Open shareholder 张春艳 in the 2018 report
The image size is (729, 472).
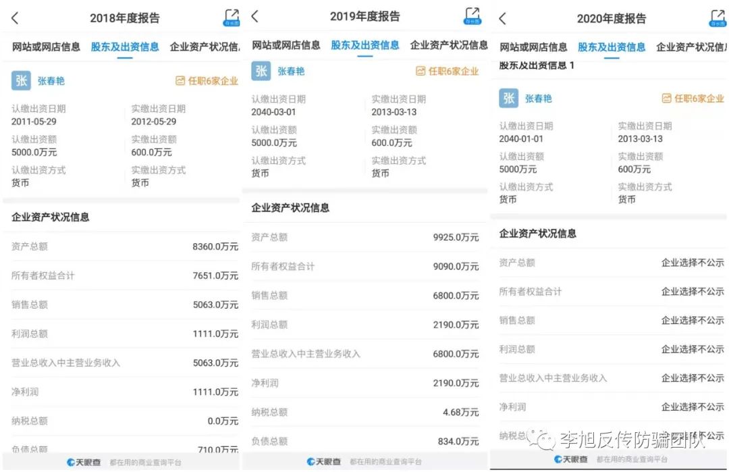click(51, 81)
